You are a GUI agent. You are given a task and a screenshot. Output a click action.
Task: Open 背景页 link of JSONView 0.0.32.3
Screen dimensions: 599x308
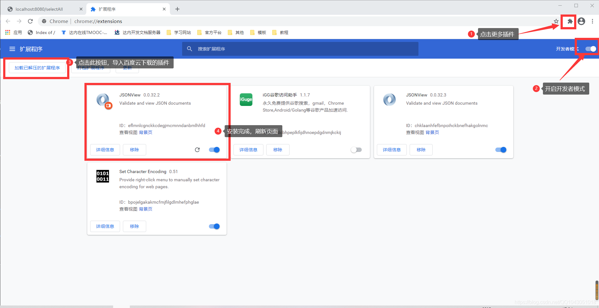pyautogui.click(x=432, y=132)
